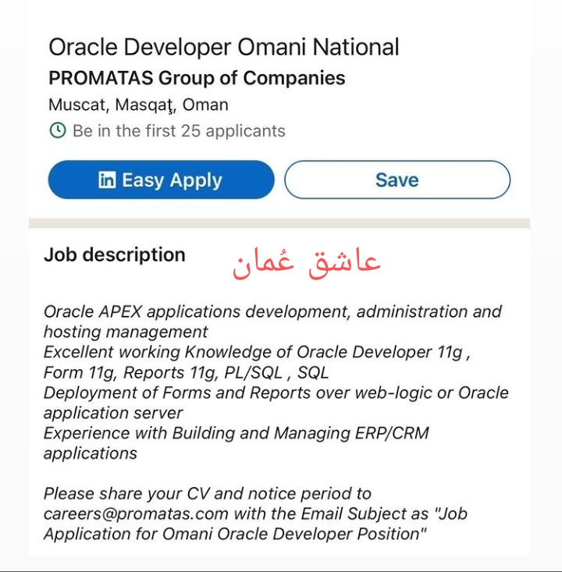Click the Muscat, Masqaţ, Oman location text
Image resolution: width=562 pixels, height=572 pixels.
coord(138,105)
